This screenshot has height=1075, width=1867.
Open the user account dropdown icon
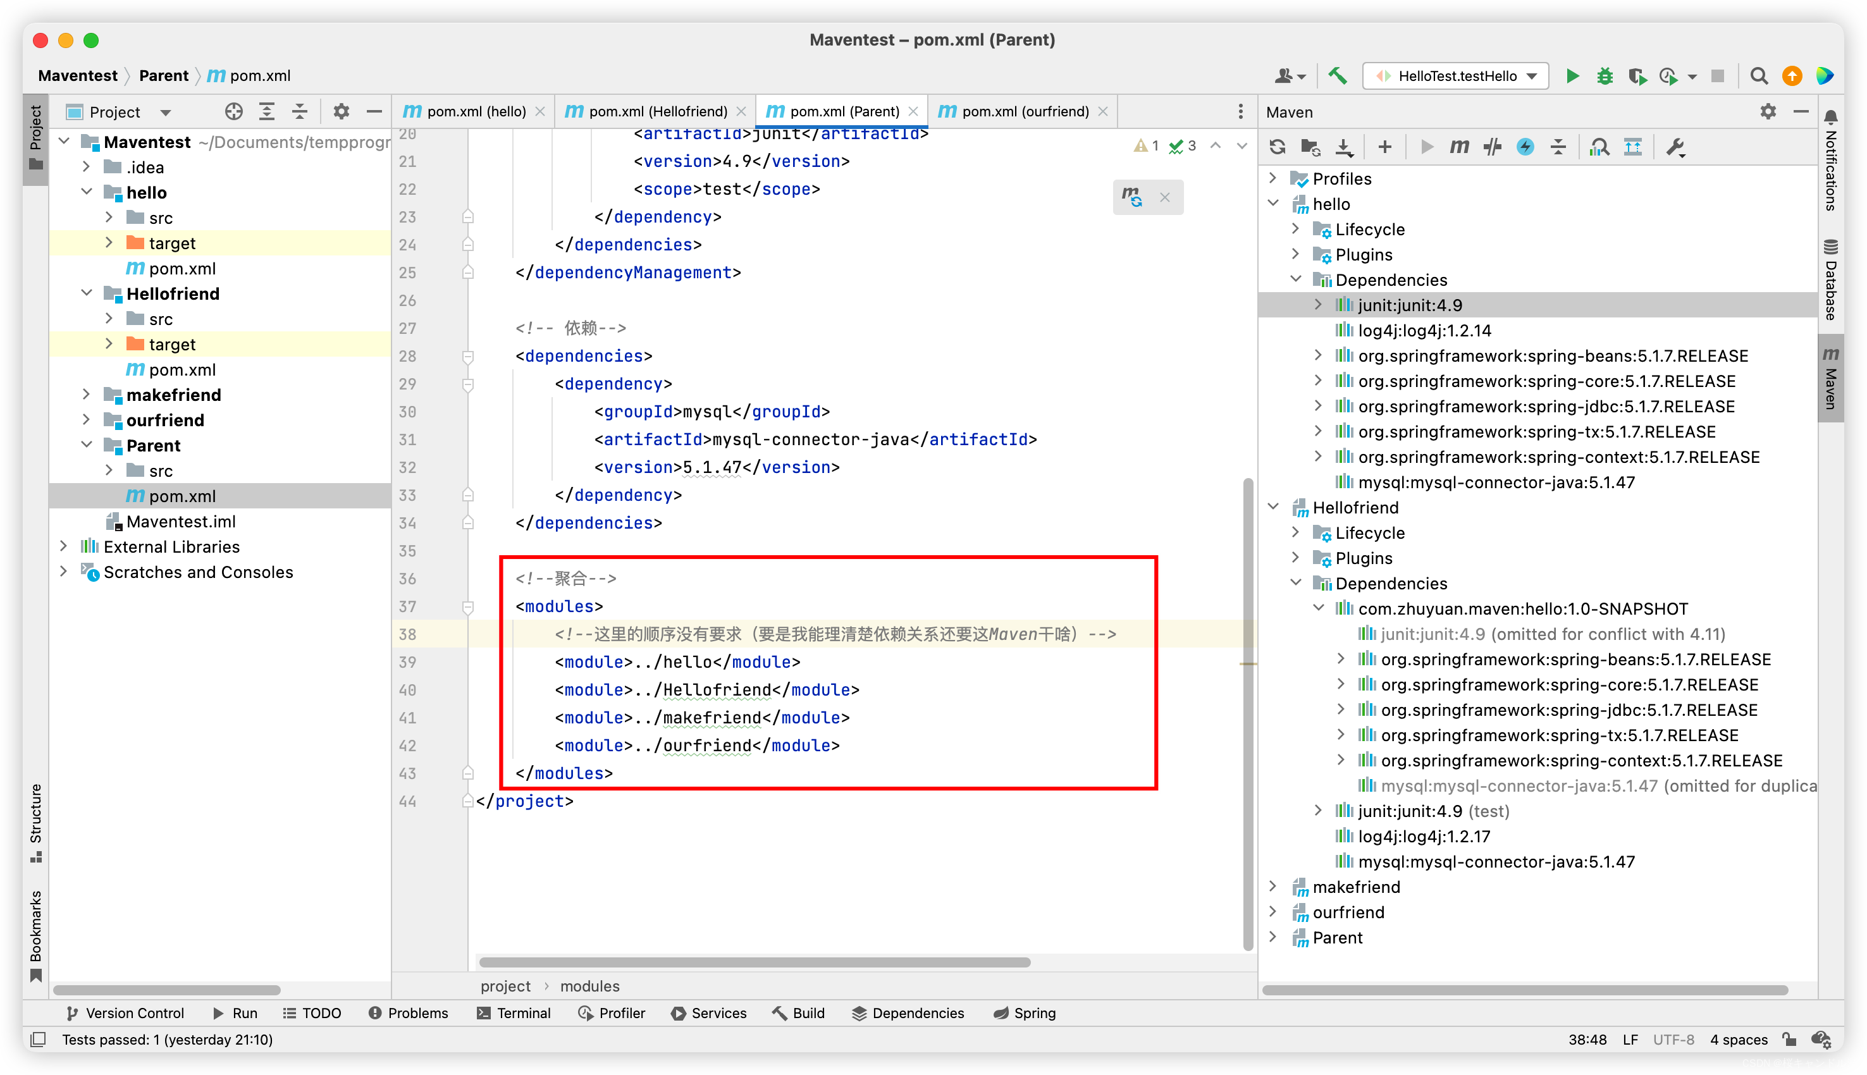1290,76
